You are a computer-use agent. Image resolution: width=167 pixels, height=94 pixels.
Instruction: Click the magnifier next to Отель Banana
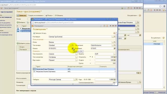(115, 42)
